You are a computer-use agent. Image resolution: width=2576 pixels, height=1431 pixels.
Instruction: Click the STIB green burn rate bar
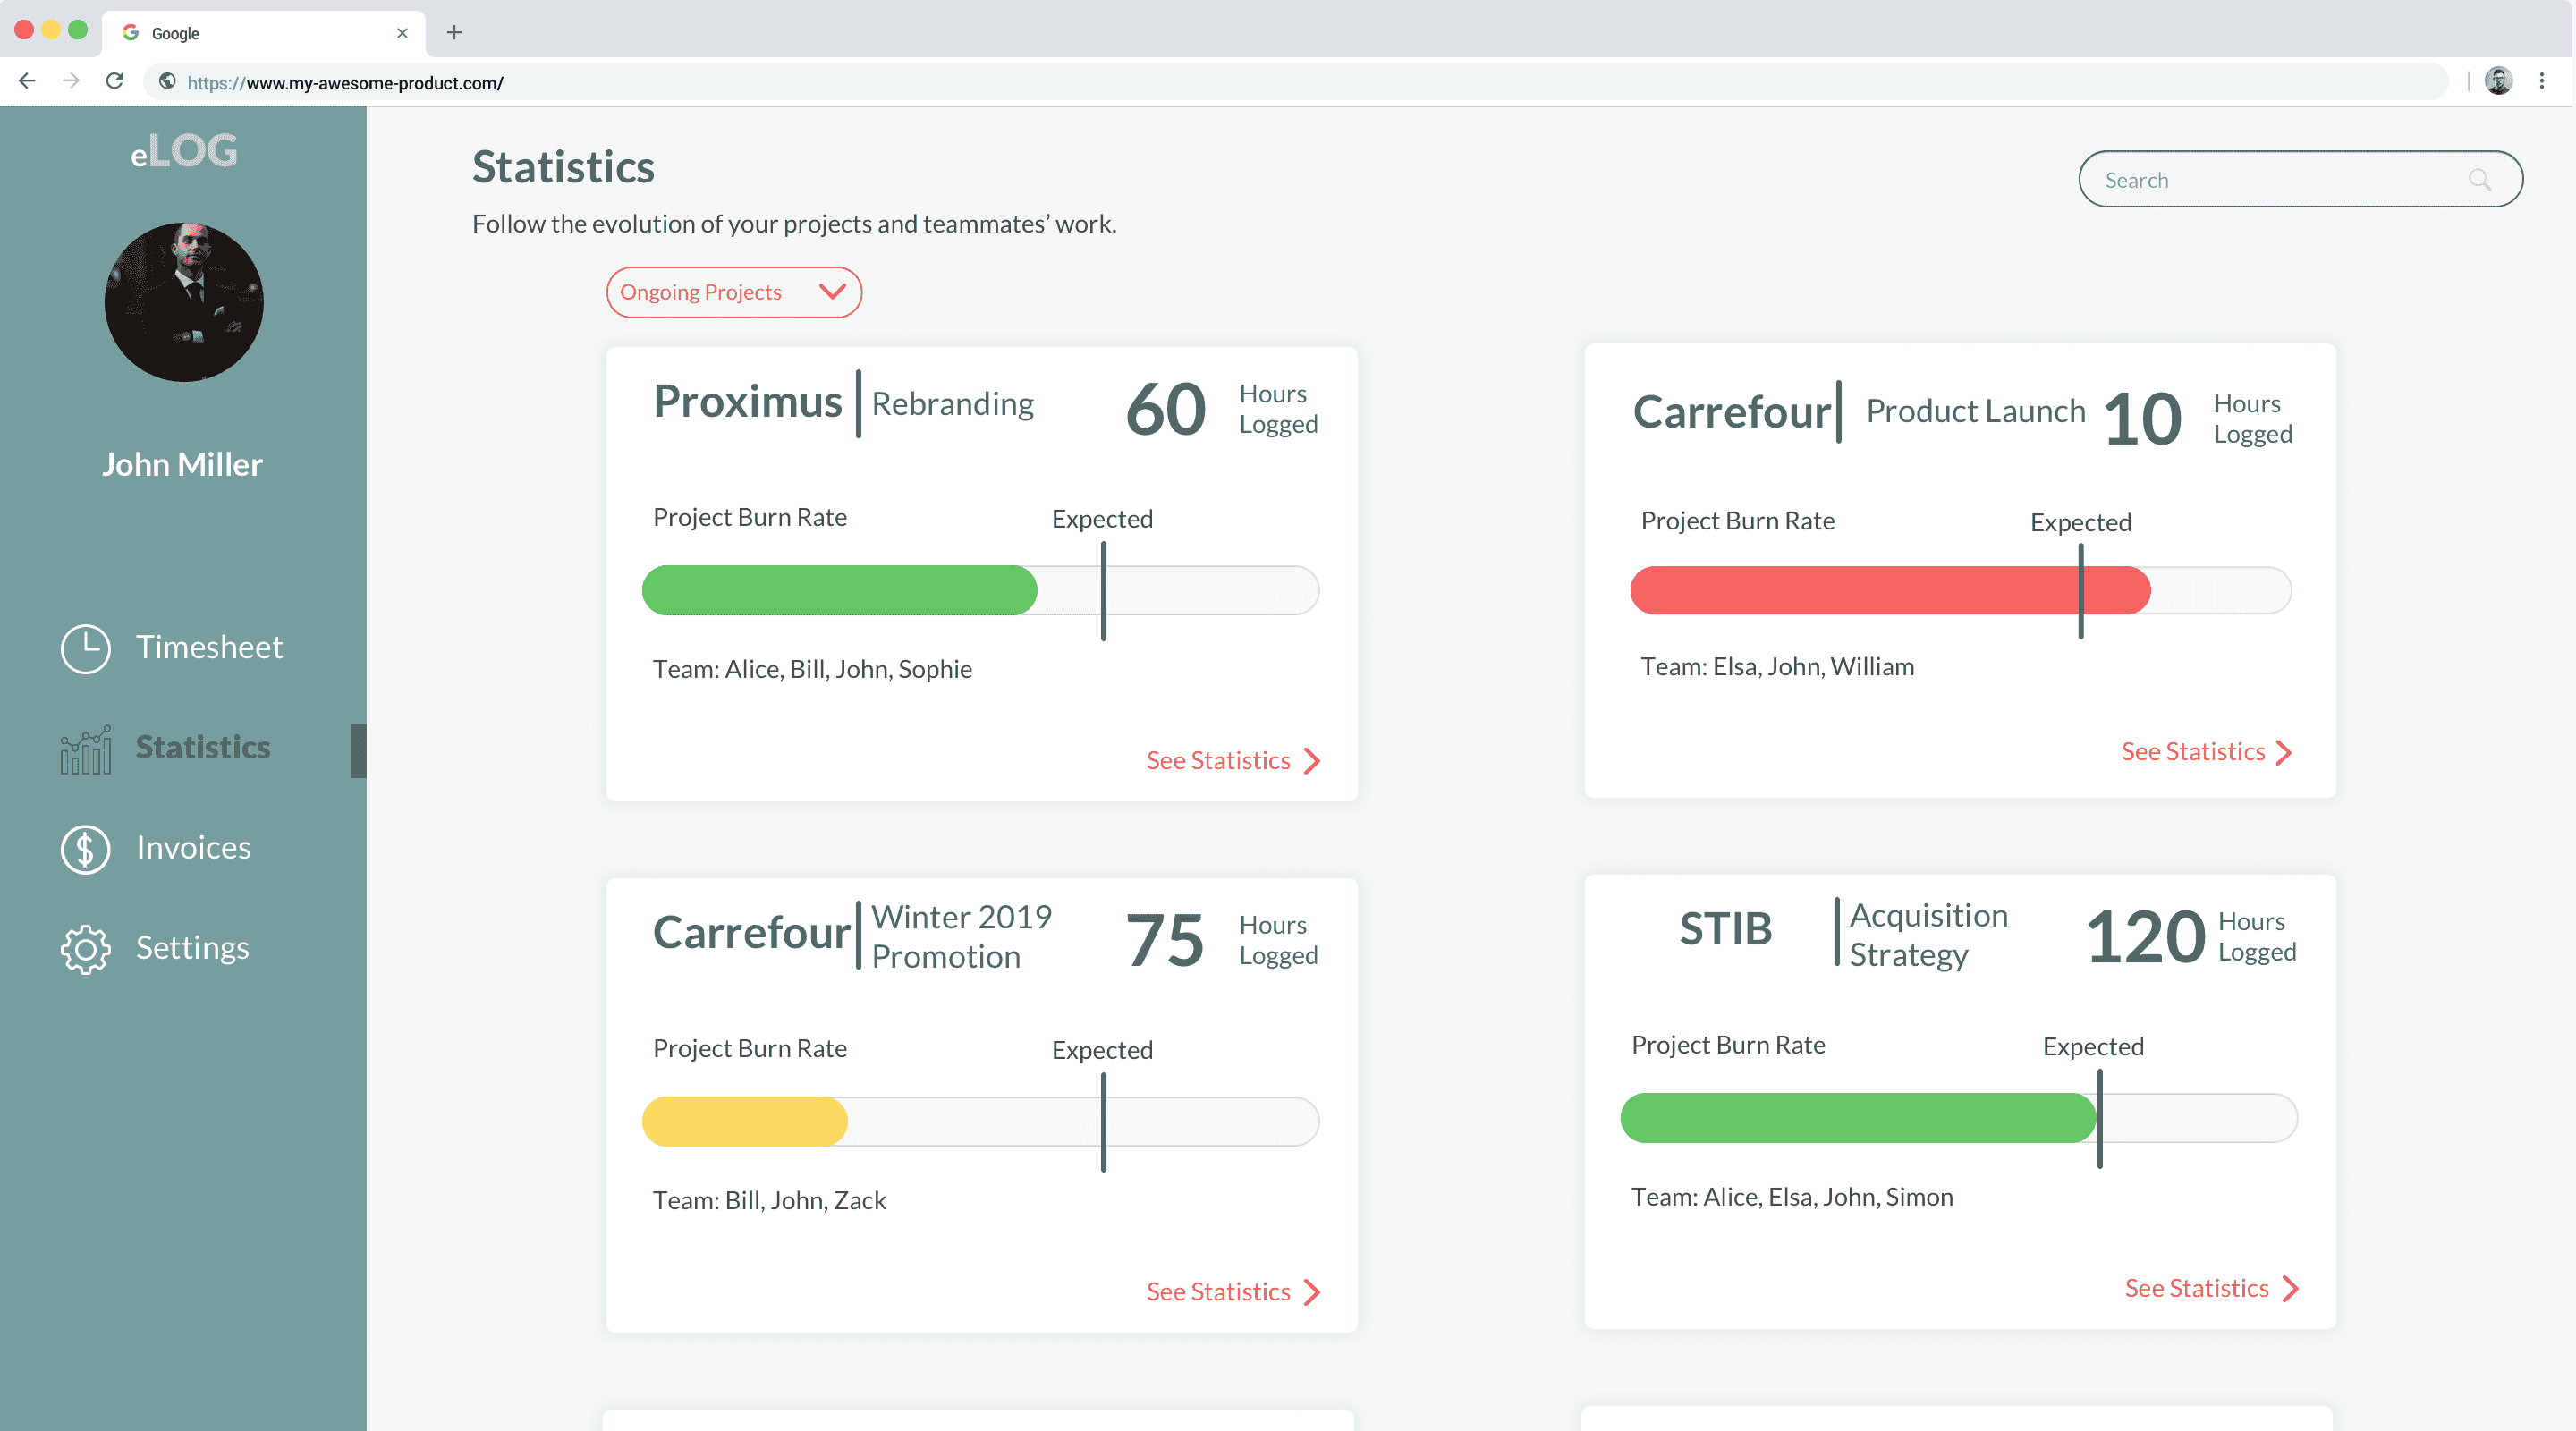1858,1117
